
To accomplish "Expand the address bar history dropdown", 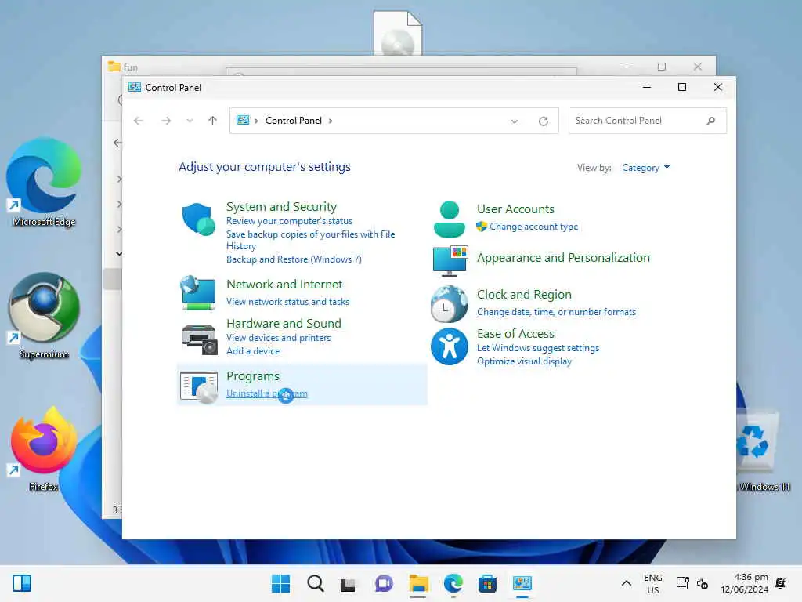I will (x=514, y=121).
